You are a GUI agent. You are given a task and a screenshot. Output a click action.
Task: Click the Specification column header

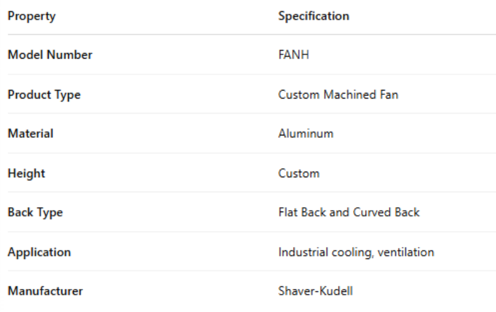tap(314, 17)
